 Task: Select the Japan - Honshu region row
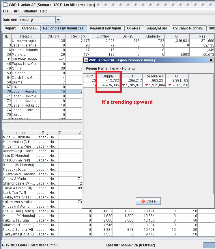pyautogui.click(x=42, y=92)
